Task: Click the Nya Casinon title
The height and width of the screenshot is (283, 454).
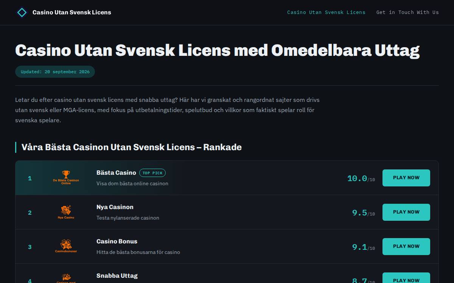Action: pos(115,207)
